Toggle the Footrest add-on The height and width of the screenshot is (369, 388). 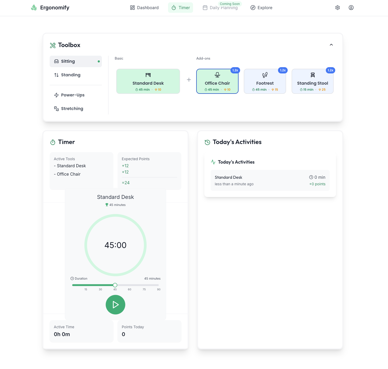click(265, 81)
